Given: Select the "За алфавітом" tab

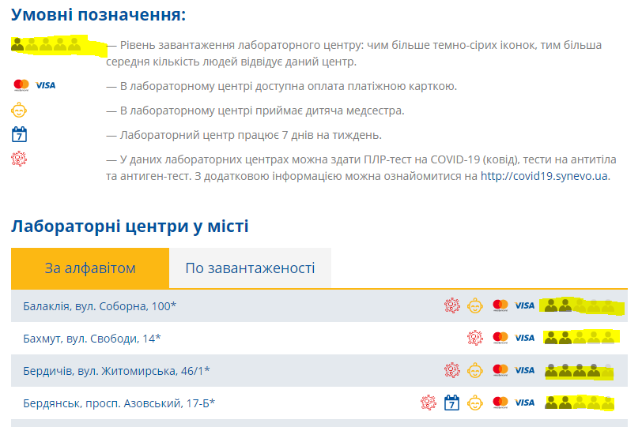Looking at the screenshot, I should click(90, 268).
